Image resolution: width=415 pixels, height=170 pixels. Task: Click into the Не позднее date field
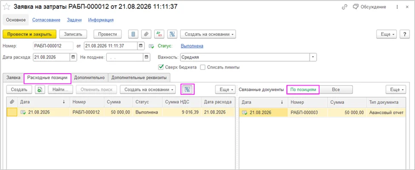(x=125, y=57)
